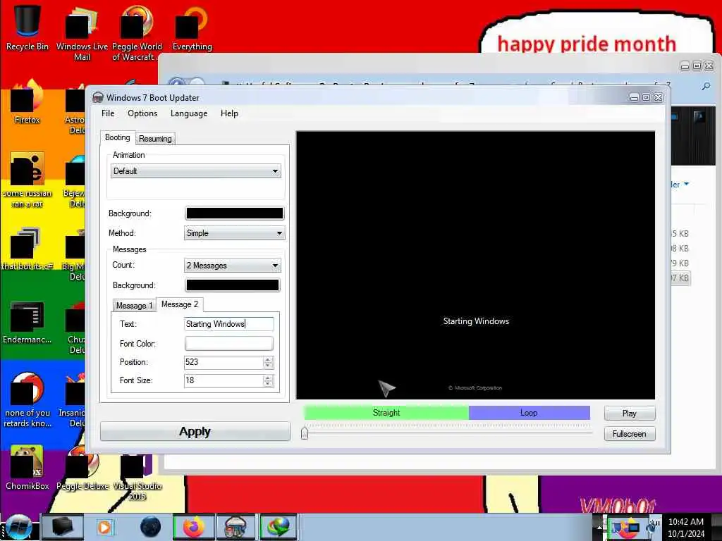Click the search icon in the Explorer window behind
Image resolution: width=722 pixels, height=541 pixels.
click(x=705, y=87)
